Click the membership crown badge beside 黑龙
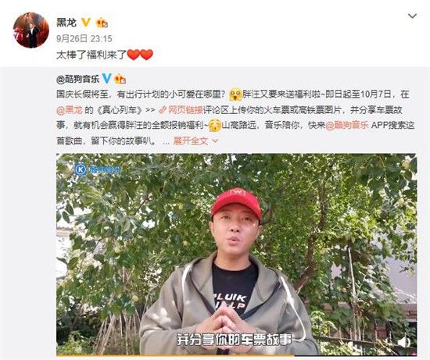Image resolution: width=430 pixels, height=360 pixels. (x=102, y=23)
